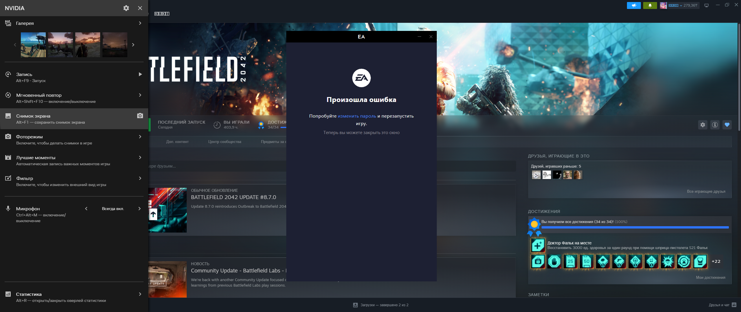Toggle the Микрофон icon
Viewport: 741px width, 312px height.
point(8,209)
